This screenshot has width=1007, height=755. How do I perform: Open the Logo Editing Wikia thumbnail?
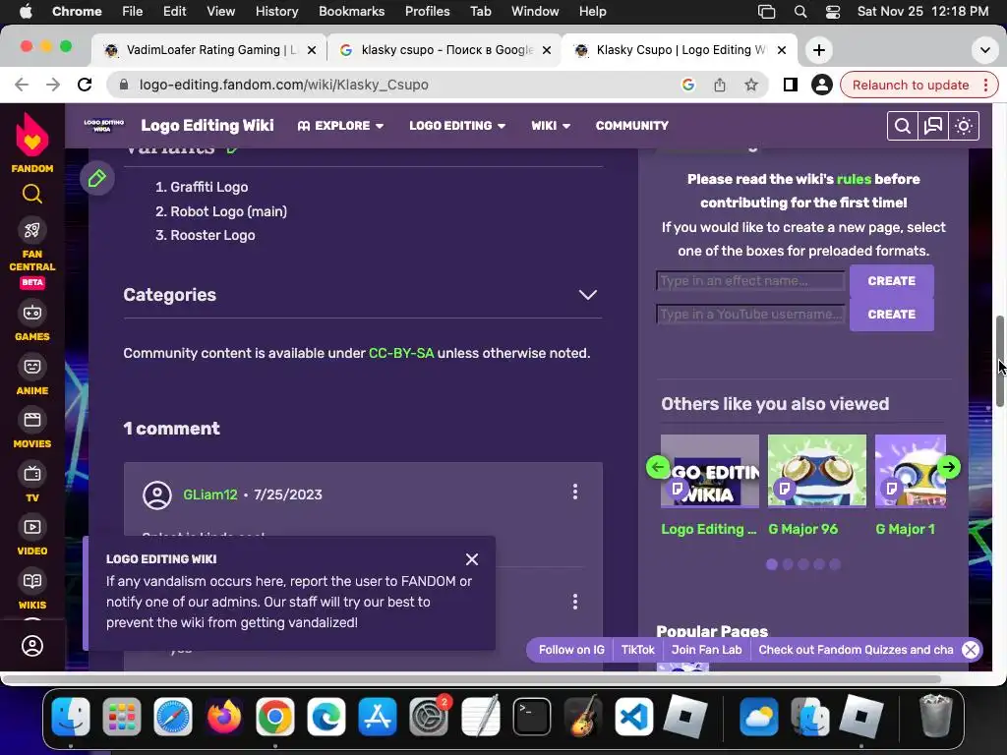tap(710, 471)
